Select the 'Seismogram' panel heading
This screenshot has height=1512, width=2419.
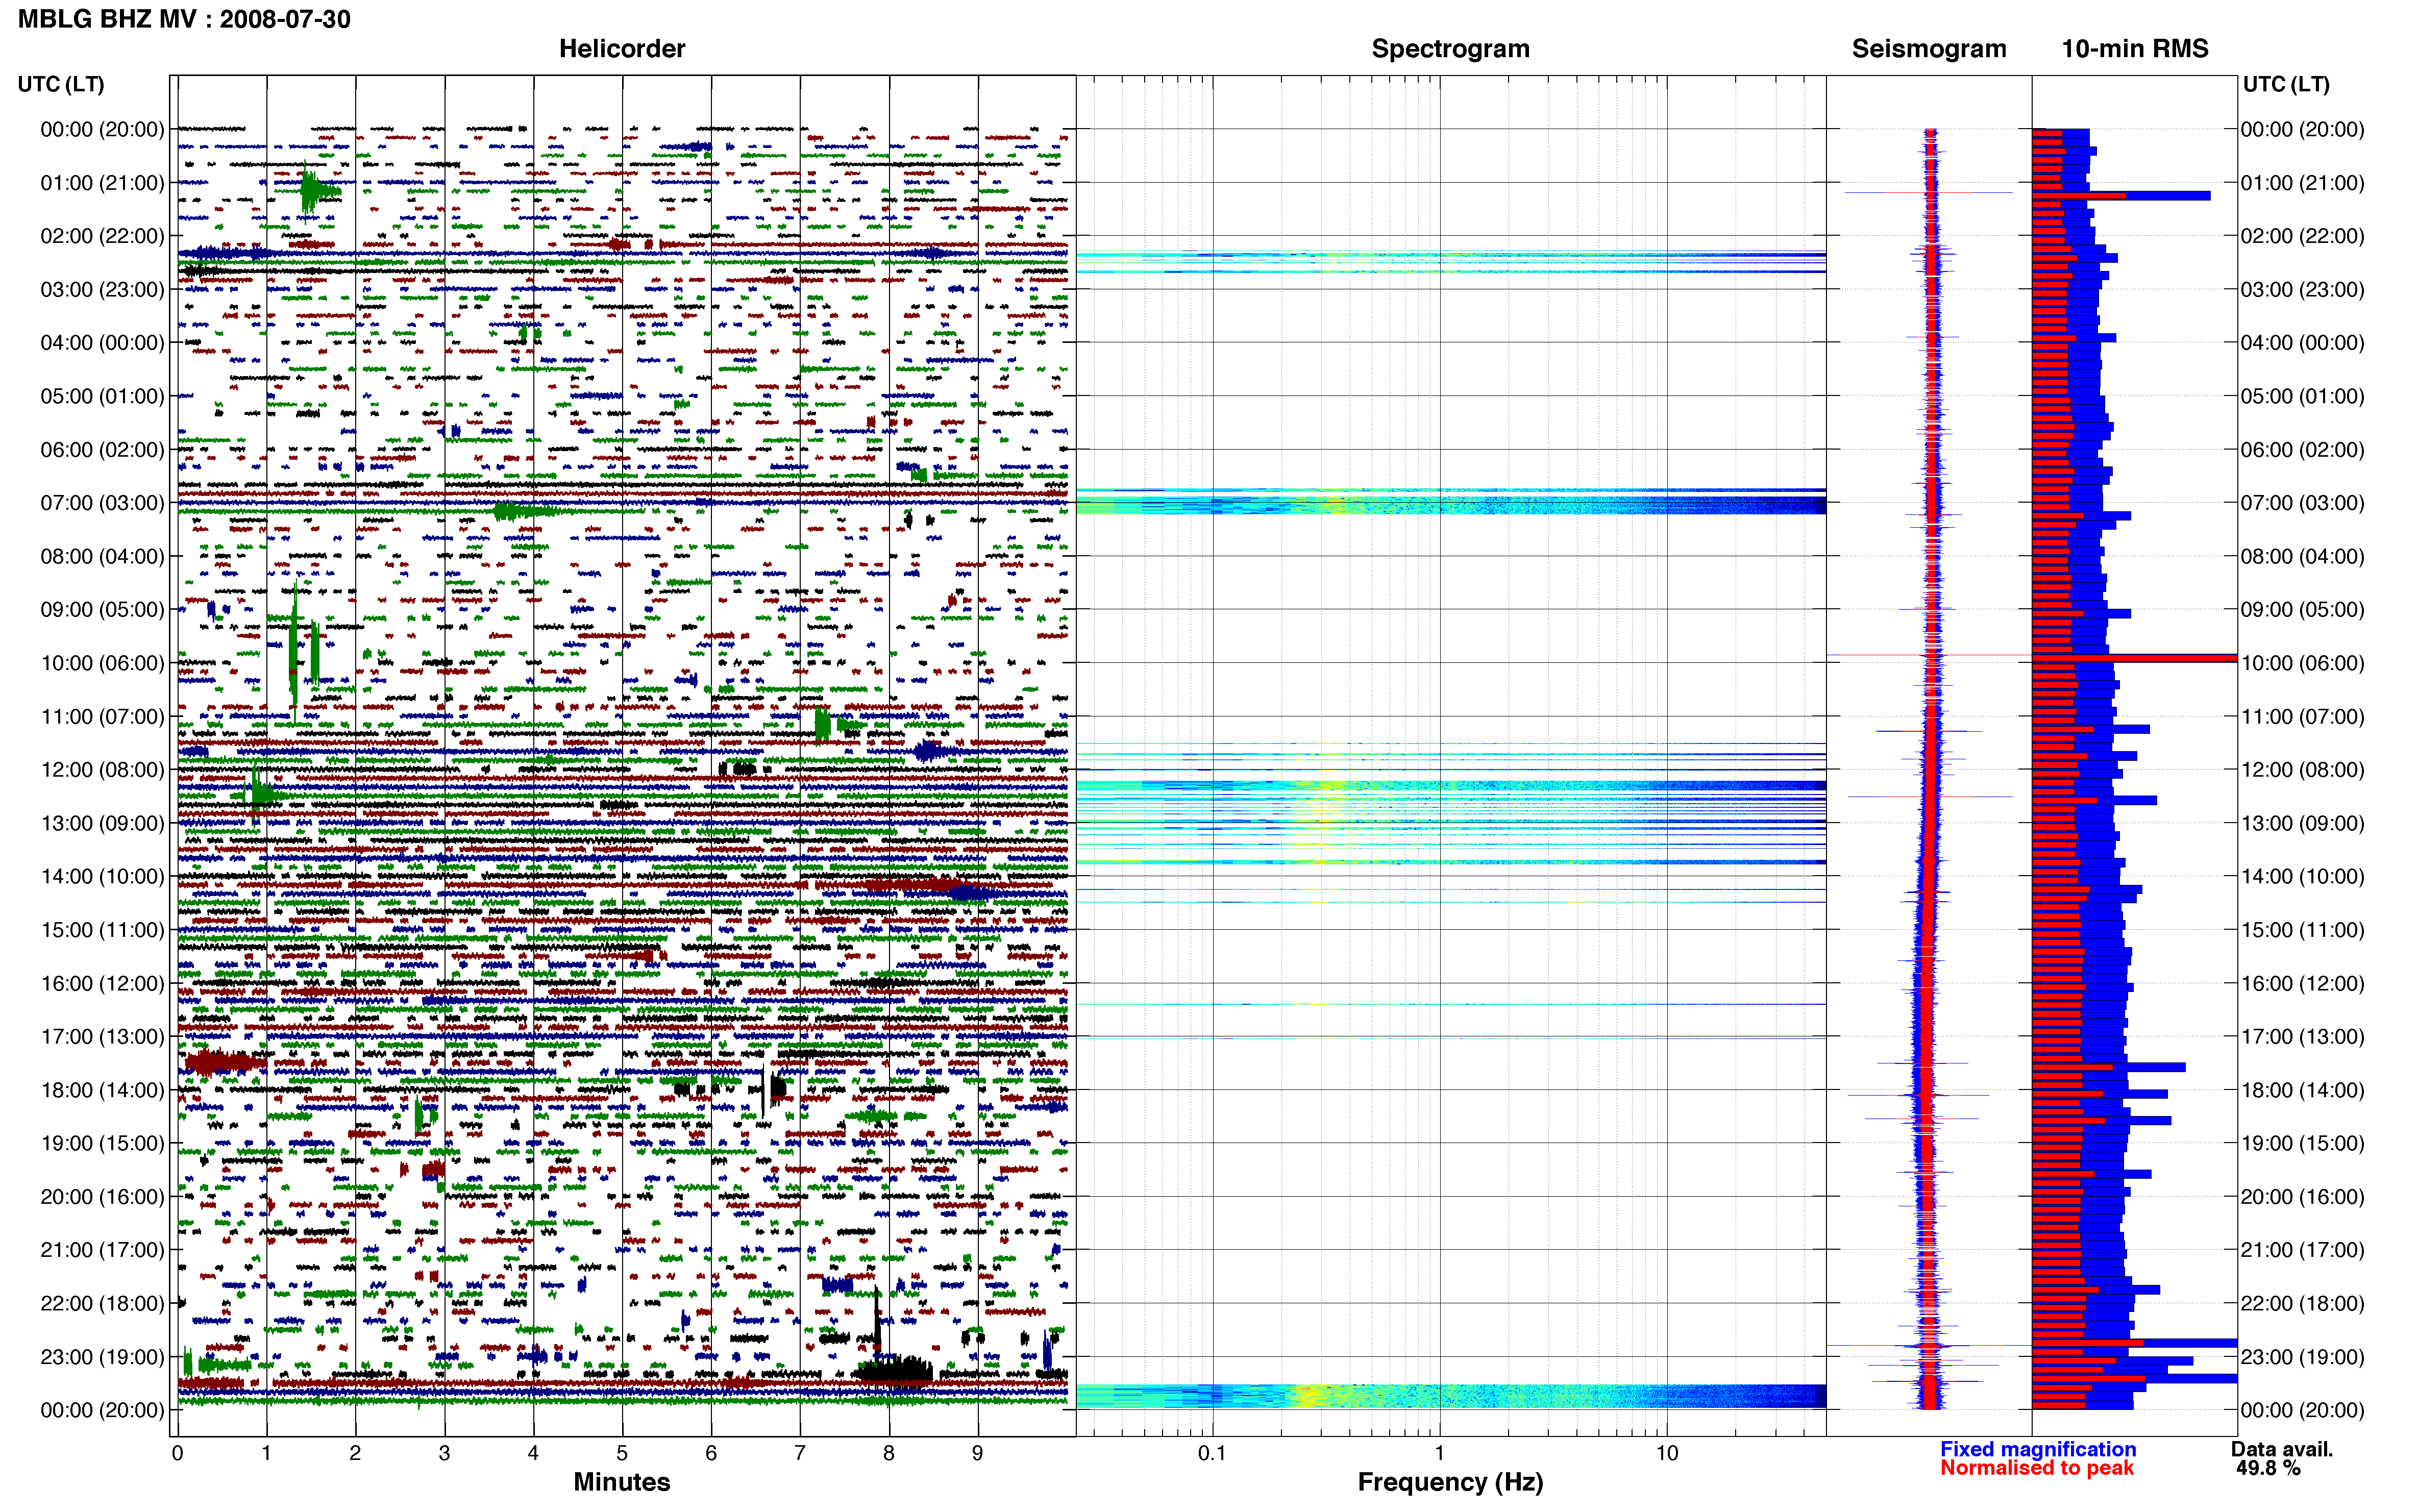click(1929, 49)
